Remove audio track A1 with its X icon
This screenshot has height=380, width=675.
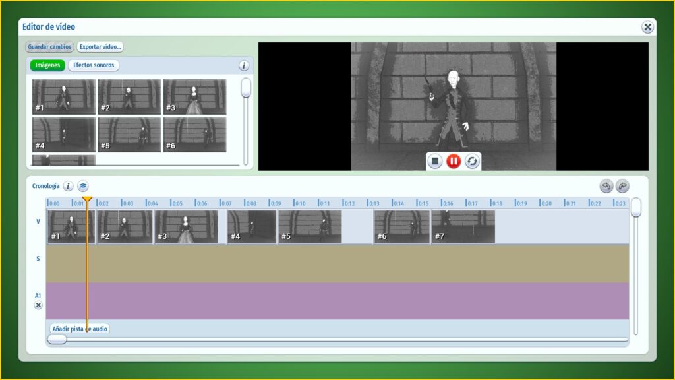[38, 305]
